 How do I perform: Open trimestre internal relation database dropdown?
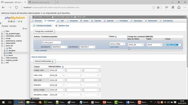[x=57, y=85]
